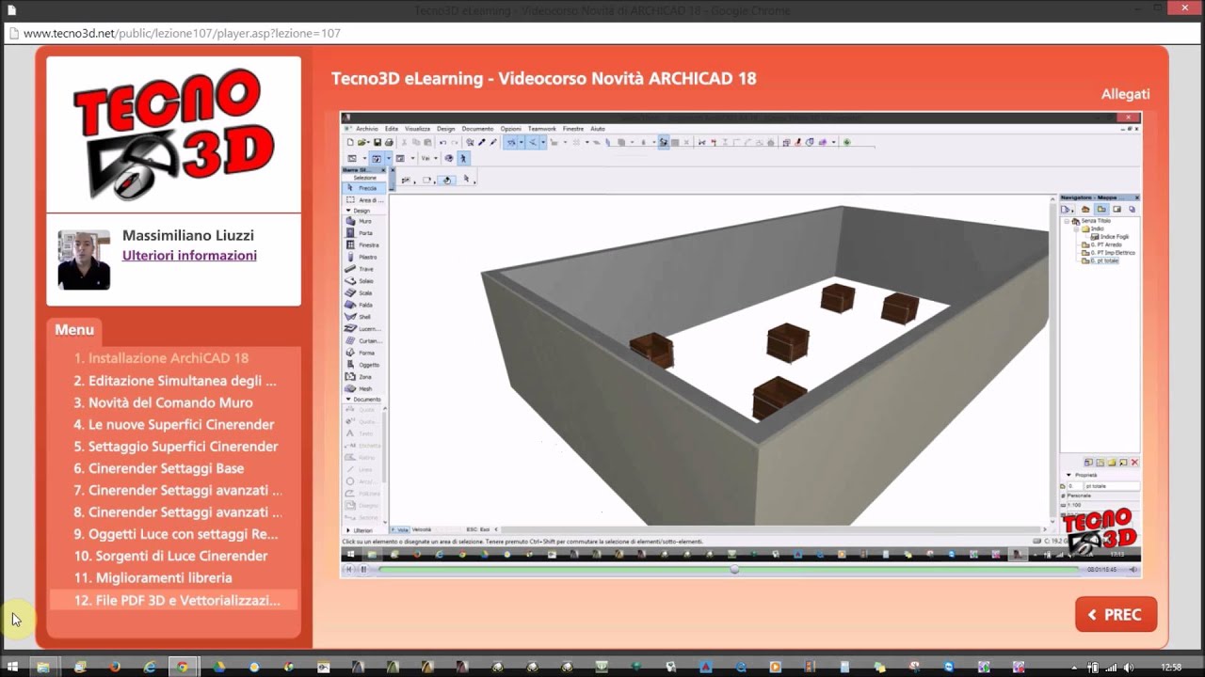Pause the video with the pause button
The height and width of the screenshot is (677, 1205).
362,569
